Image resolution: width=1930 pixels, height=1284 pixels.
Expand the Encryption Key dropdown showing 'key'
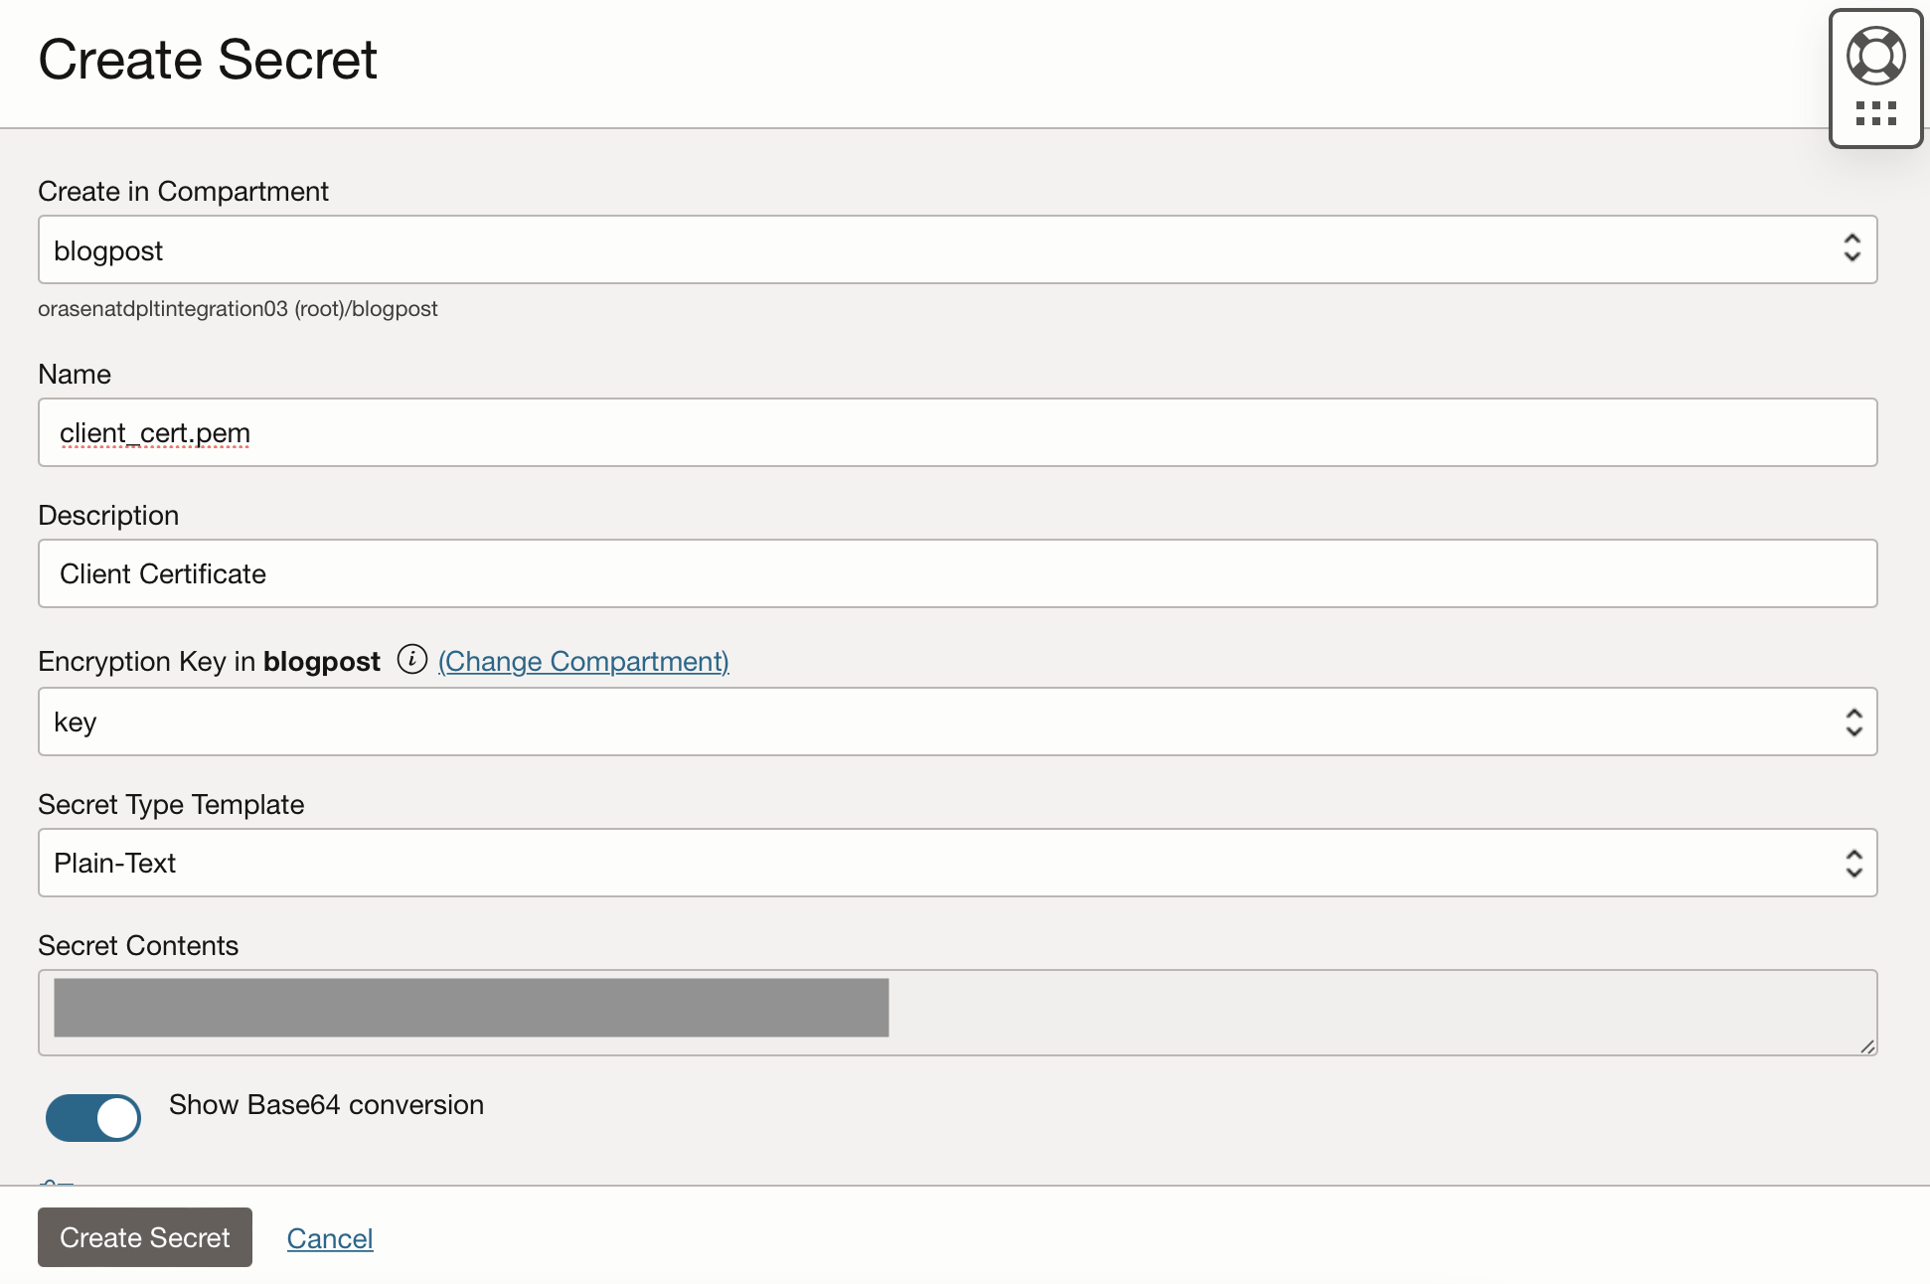(934, 722)
